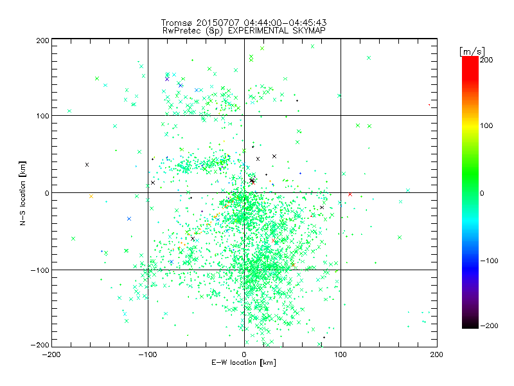Click the colorbar label '0'
Image resolution: width=514 pixels, height=386 pixels.
coord(482,194)
